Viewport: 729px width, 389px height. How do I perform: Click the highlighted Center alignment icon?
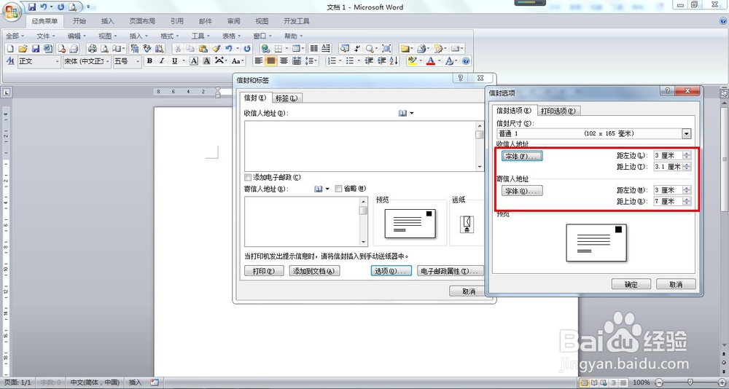pos(271,61)
